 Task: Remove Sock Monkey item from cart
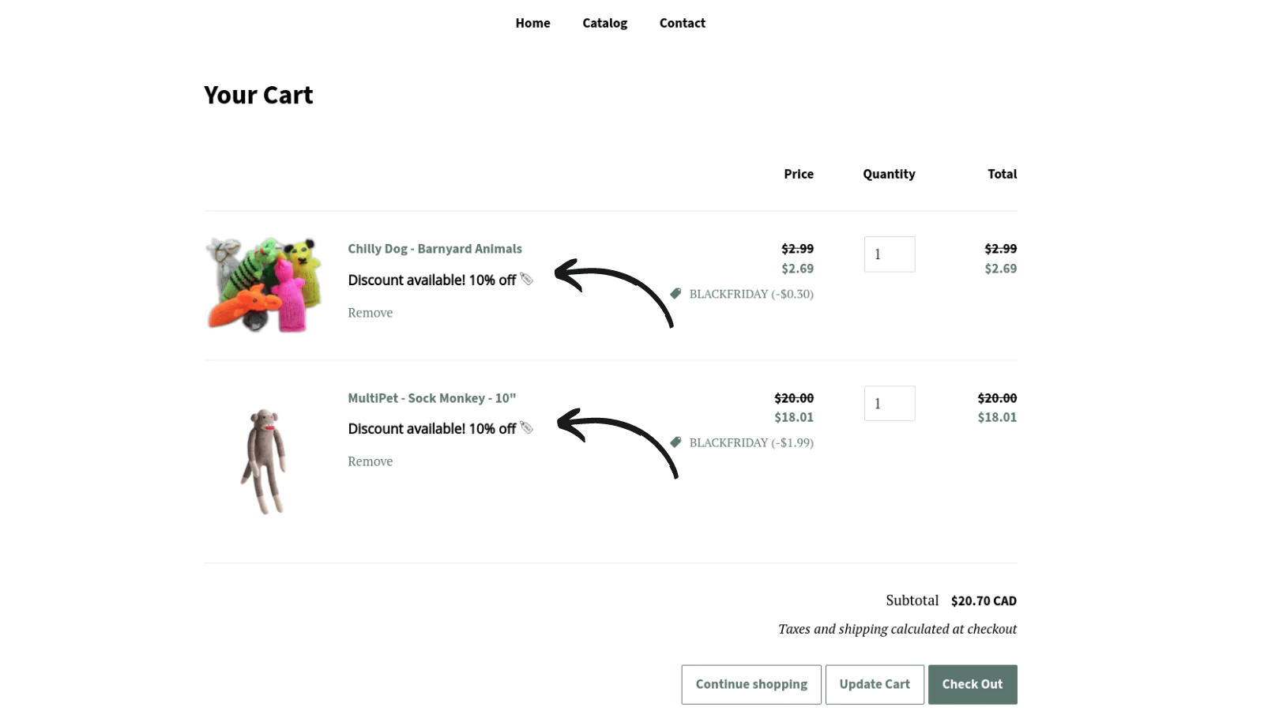tap(370, 461)
